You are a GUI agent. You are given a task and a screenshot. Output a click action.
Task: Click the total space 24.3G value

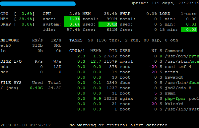(55, 88)
